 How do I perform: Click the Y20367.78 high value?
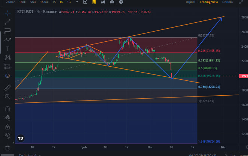(x=83, y=12)
